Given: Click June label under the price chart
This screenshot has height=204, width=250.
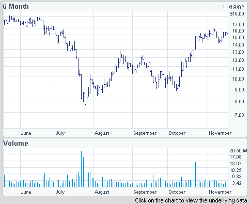Looking at the screenshot, I should [26, 133].
